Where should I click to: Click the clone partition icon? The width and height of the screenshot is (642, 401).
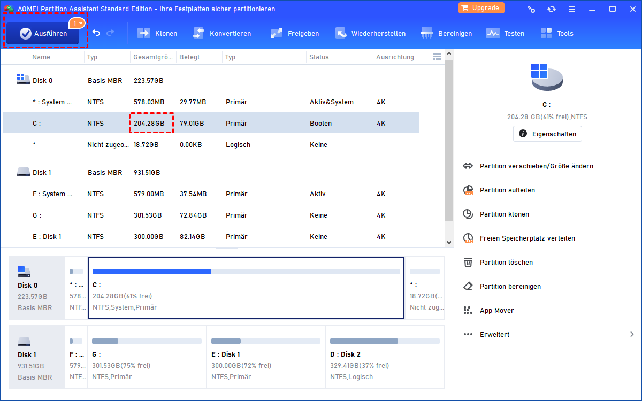468,214
